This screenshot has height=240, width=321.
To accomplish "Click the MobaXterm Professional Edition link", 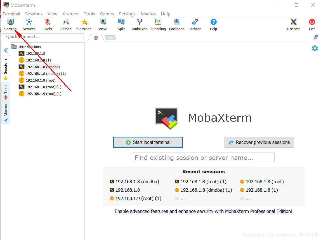I will [204, 211].
